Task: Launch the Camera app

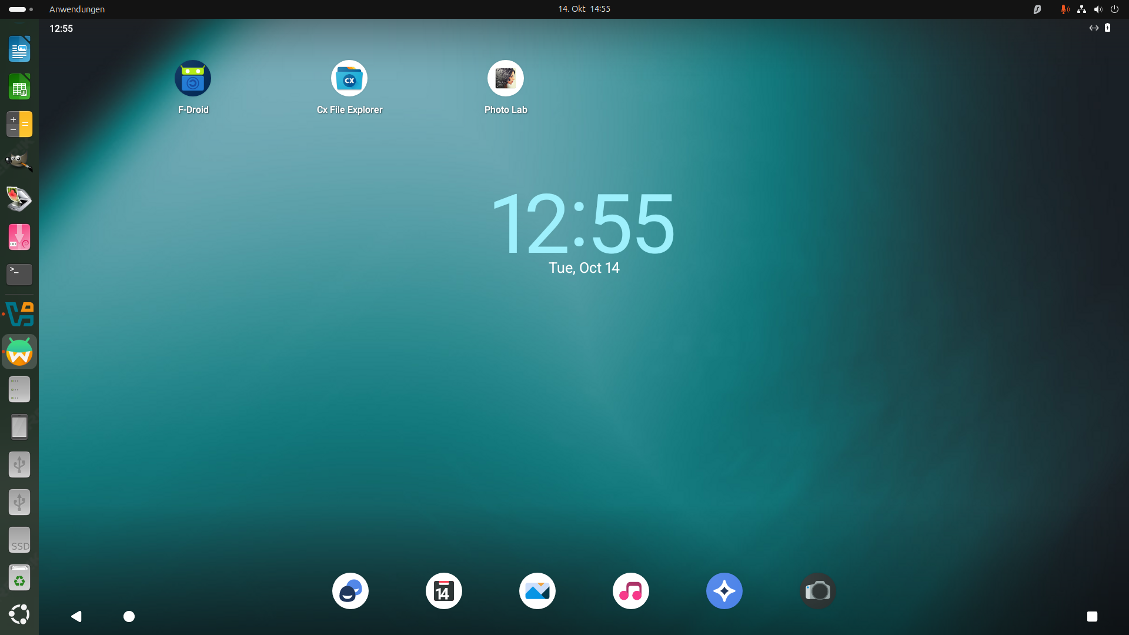Action: coord(818,591)
